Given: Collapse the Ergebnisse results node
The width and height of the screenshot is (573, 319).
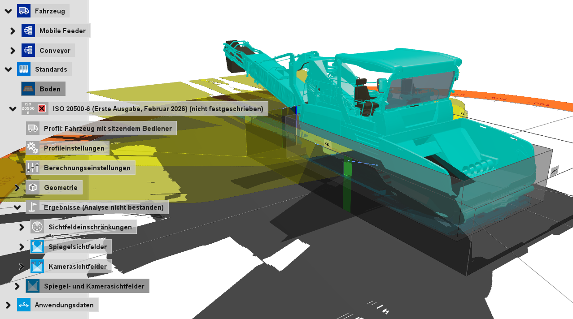Looking at the screenshot, I should pyautogui.click(x=17, y=207).
